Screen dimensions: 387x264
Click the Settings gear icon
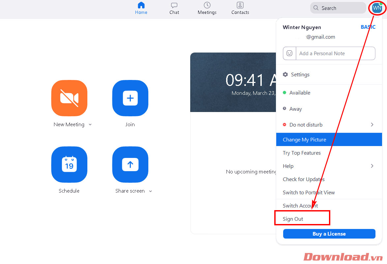[x=285, y=74]
